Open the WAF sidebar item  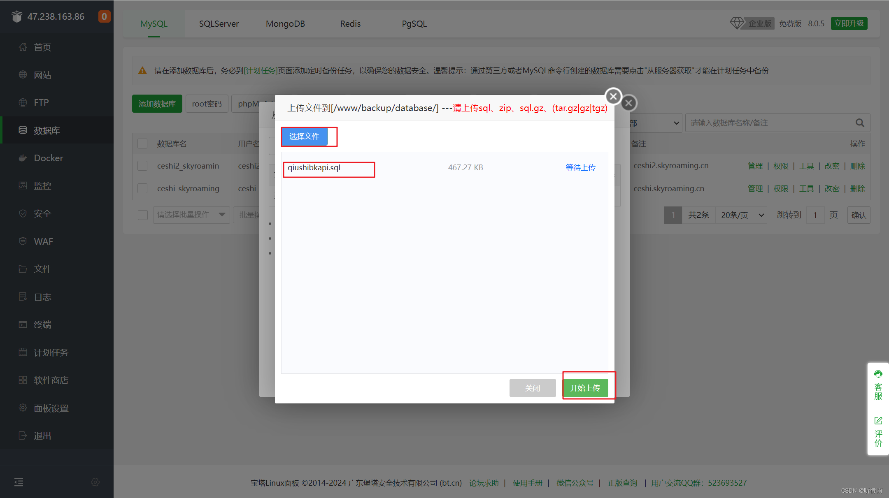click(57, 241)
